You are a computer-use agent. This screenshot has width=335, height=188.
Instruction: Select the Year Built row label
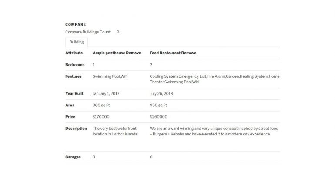[x=74, y=94]
